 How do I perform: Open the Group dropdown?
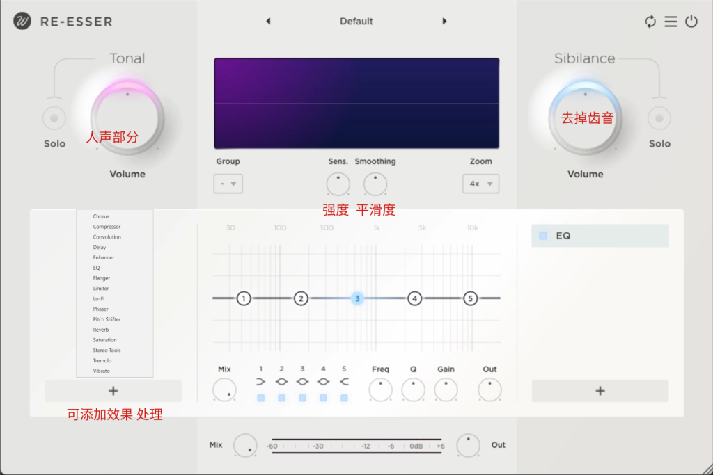(x=228, y=184)
